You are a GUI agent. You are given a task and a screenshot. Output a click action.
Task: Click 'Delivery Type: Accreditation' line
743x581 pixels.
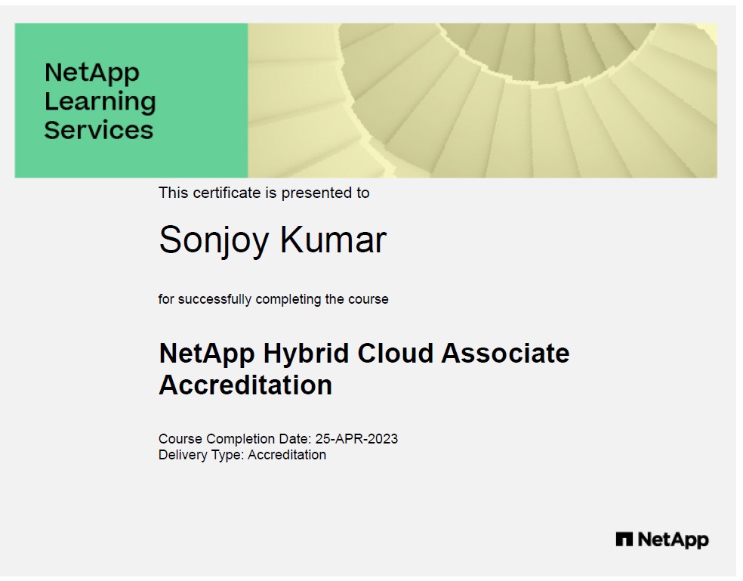click(x=242, y=455)
